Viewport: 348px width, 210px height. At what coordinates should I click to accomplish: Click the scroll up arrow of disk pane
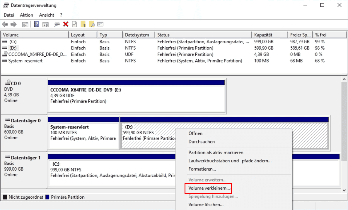(344, 79)
